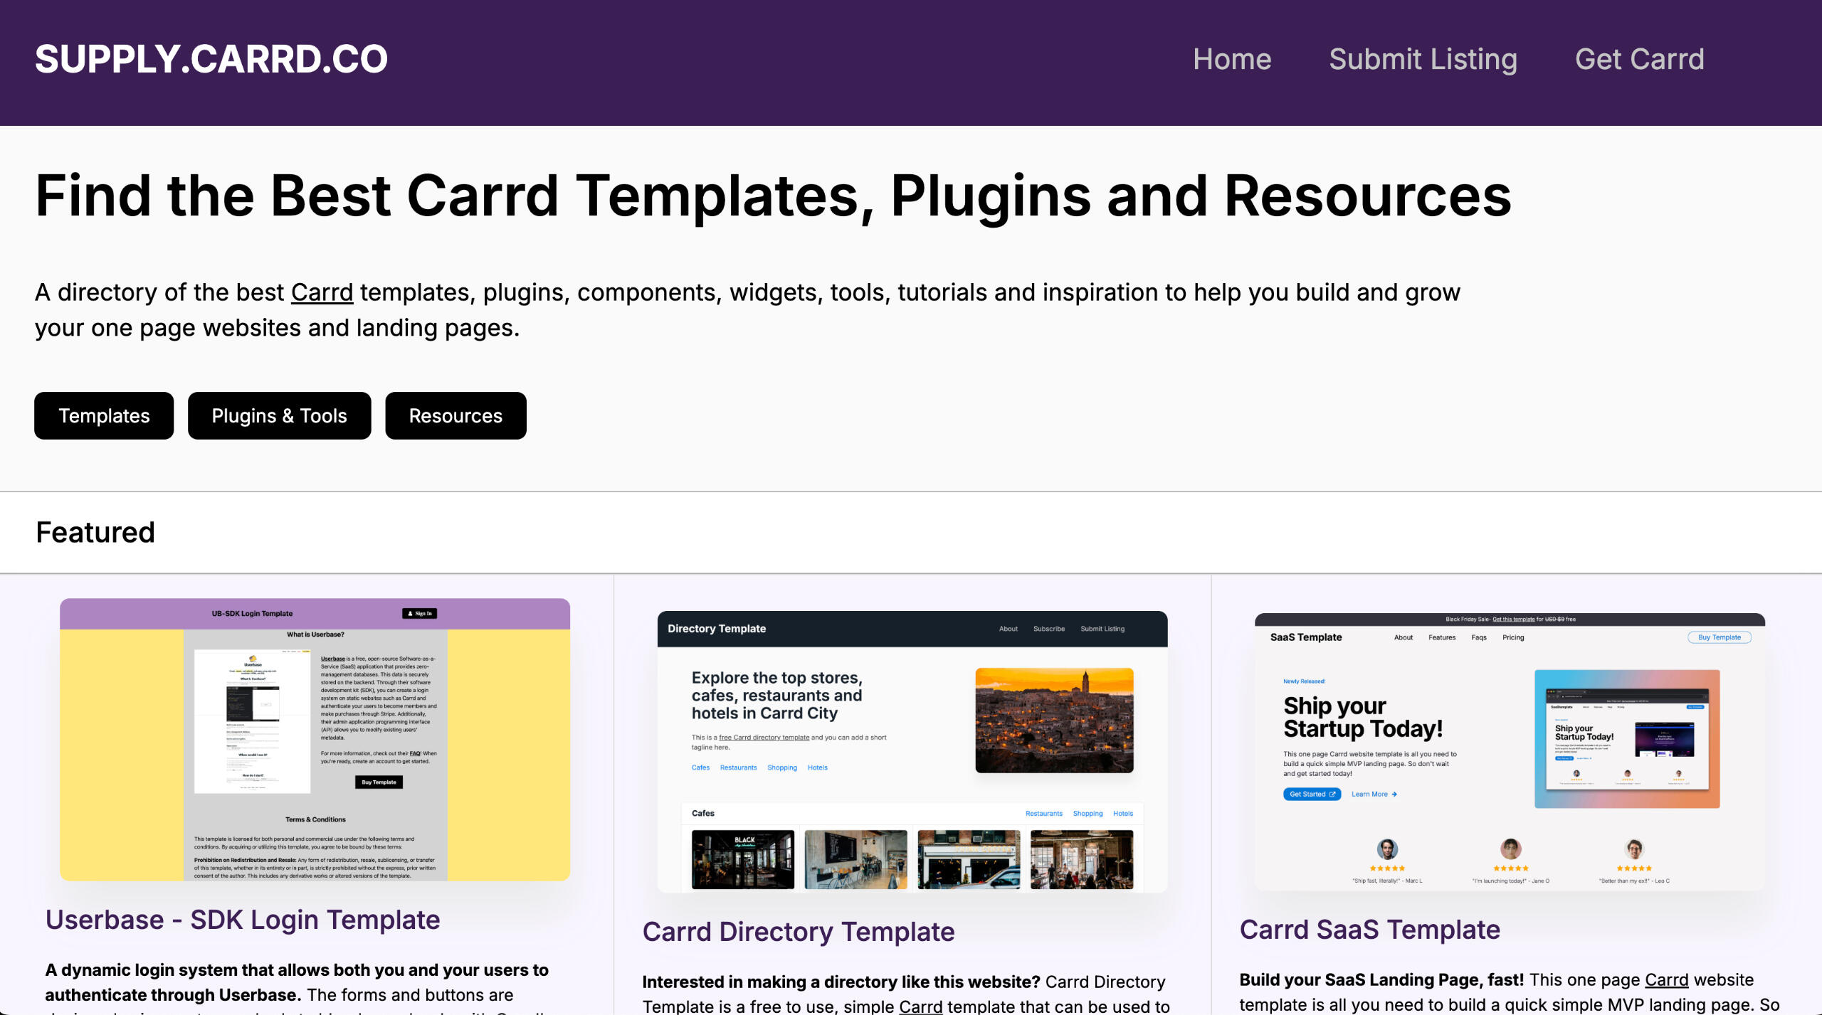Go to Submit Listing page
The image size is (1822, 1015).
pyautogui.click(x=1423, y=59)
